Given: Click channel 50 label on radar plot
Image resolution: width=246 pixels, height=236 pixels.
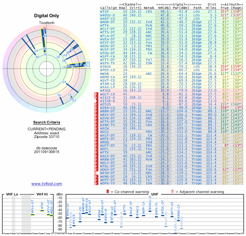Looking at the screenshot, I should coord(59,95).
